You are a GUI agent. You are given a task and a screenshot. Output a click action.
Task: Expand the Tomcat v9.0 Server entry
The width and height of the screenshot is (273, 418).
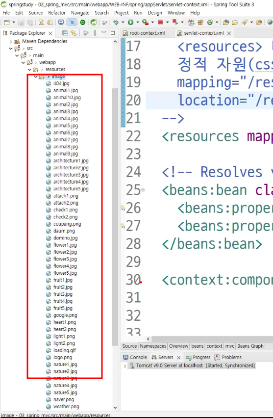pos(125,366)
